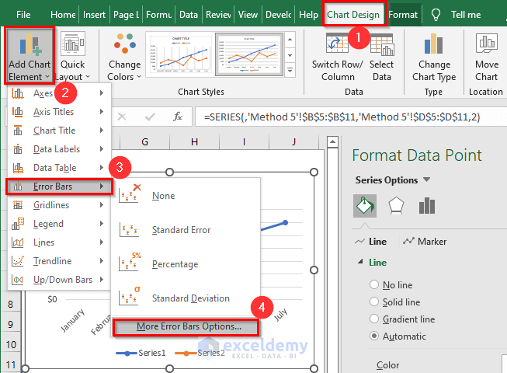The height and width of the screenshot is (373, 507).
Task: Expand the Lines submenu
Action: point(59,242)
